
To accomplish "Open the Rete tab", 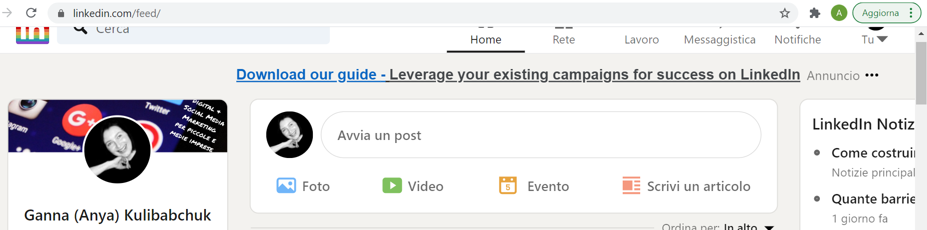I will (x=564, y=39).
